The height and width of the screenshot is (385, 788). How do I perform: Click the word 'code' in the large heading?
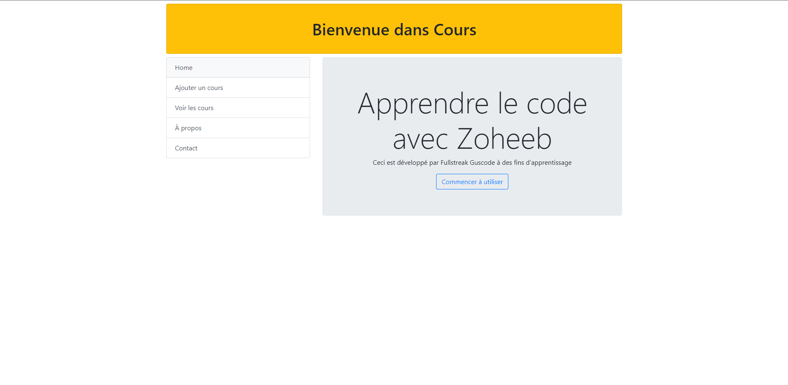pos(556,104)
